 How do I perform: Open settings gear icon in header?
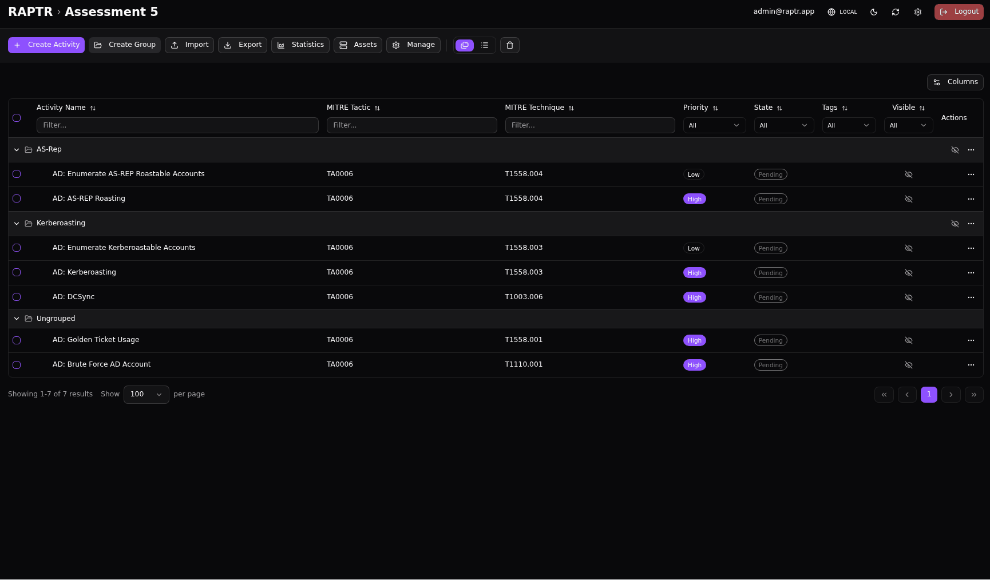pyautogui.click(x=918, y=12)
